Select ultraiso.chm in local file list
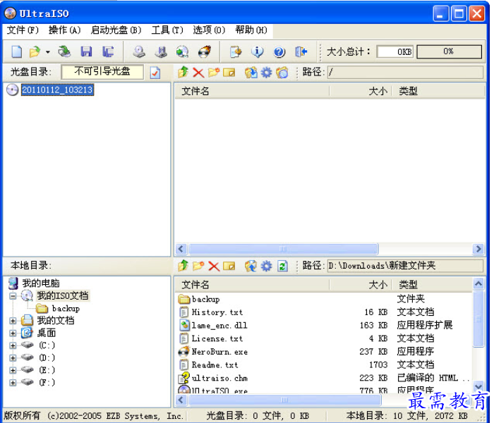This screenshot has width=494, height=423. click(219, 378)
